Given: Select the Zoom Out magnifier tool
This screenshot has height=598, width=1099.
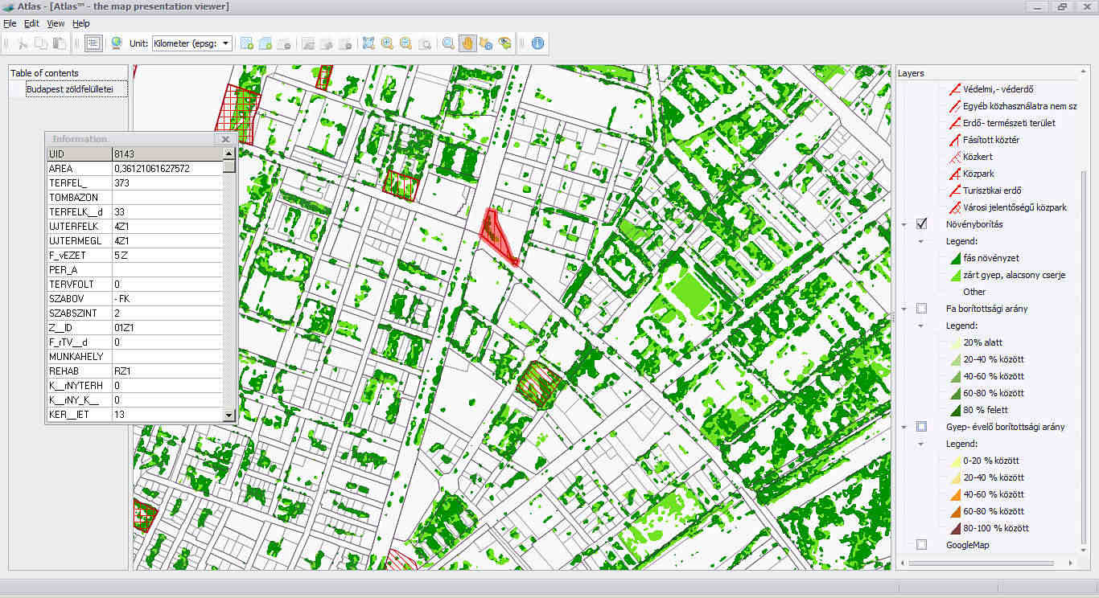Looking at the screenshot, I should pos(405,43).
